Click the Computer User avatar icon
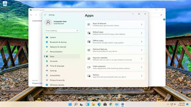This screenshot has height=107, width=191. coord(48,22)
